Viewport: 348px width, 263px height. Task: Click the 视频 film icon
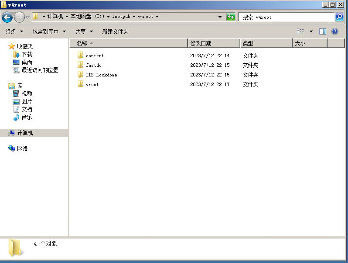16,93
